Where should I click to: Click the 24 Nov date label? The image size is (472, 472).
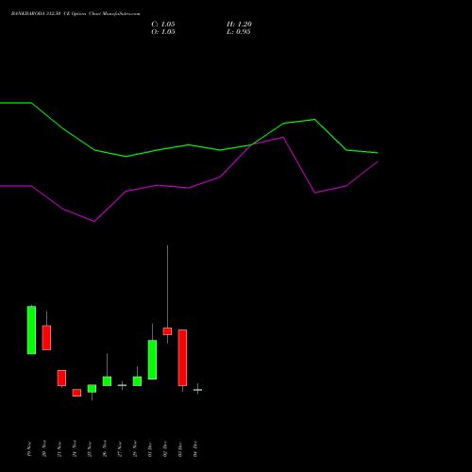pyautogui.click(x=75, y=449)
